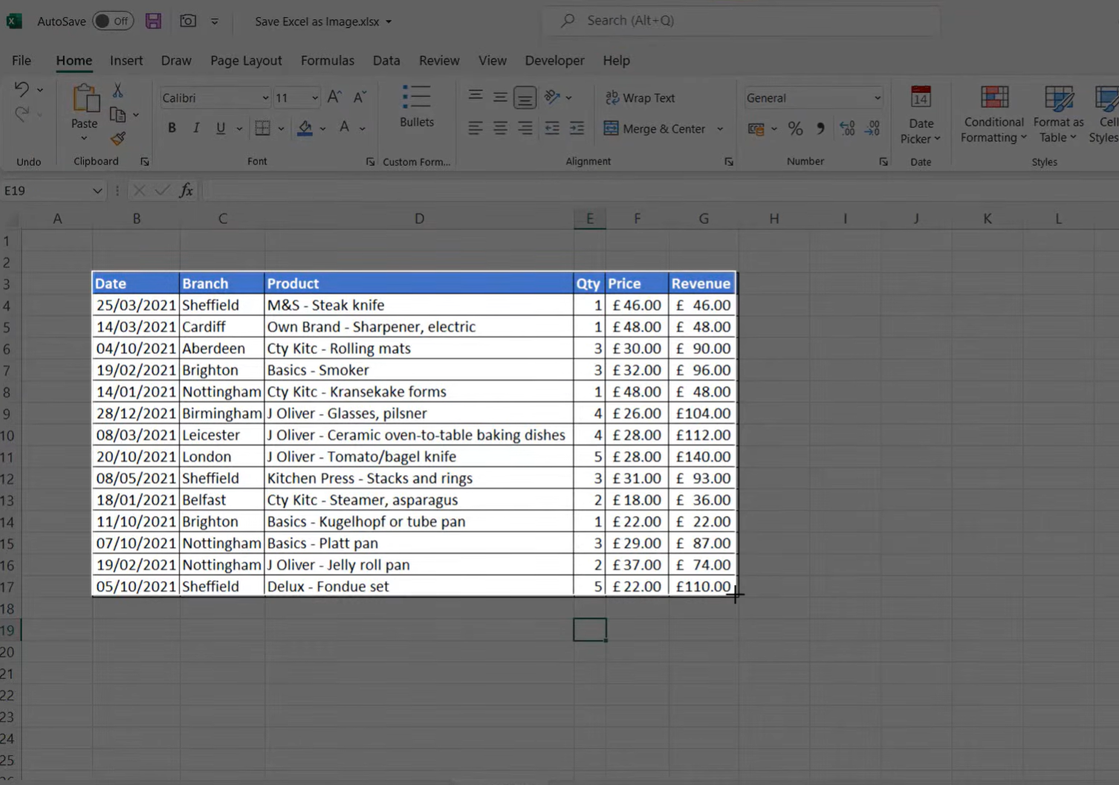This screenshot has width=1119, height=785.
Task: Select column D header
Action: [419, 219]
